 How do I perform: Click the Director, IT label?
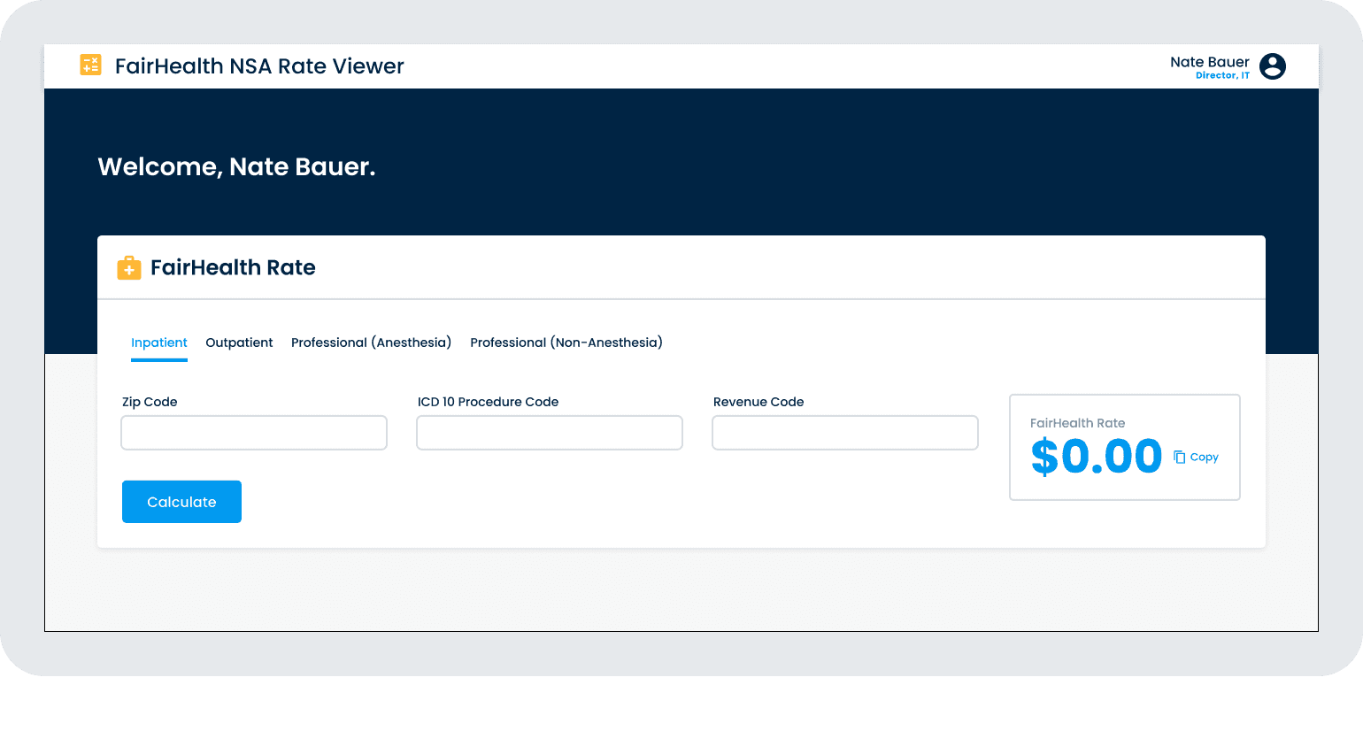1222,75
